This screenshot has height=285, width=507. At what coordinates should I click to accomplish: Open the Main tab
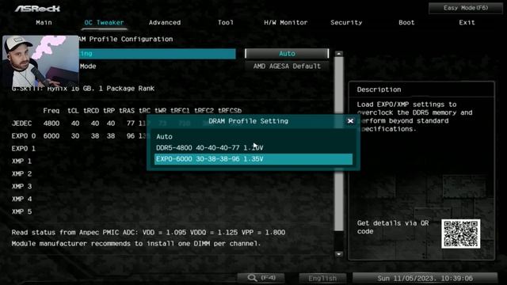click(x=44, y=22)
